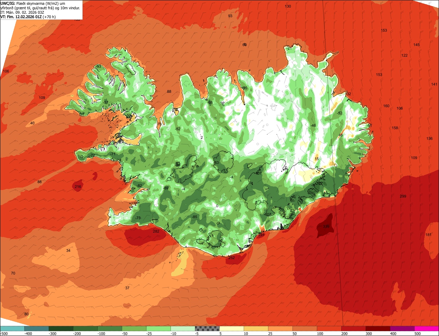This screenshot has height=336, width=439.
Task: Click the 181 value on the map
Action: (x=428, y=235)
